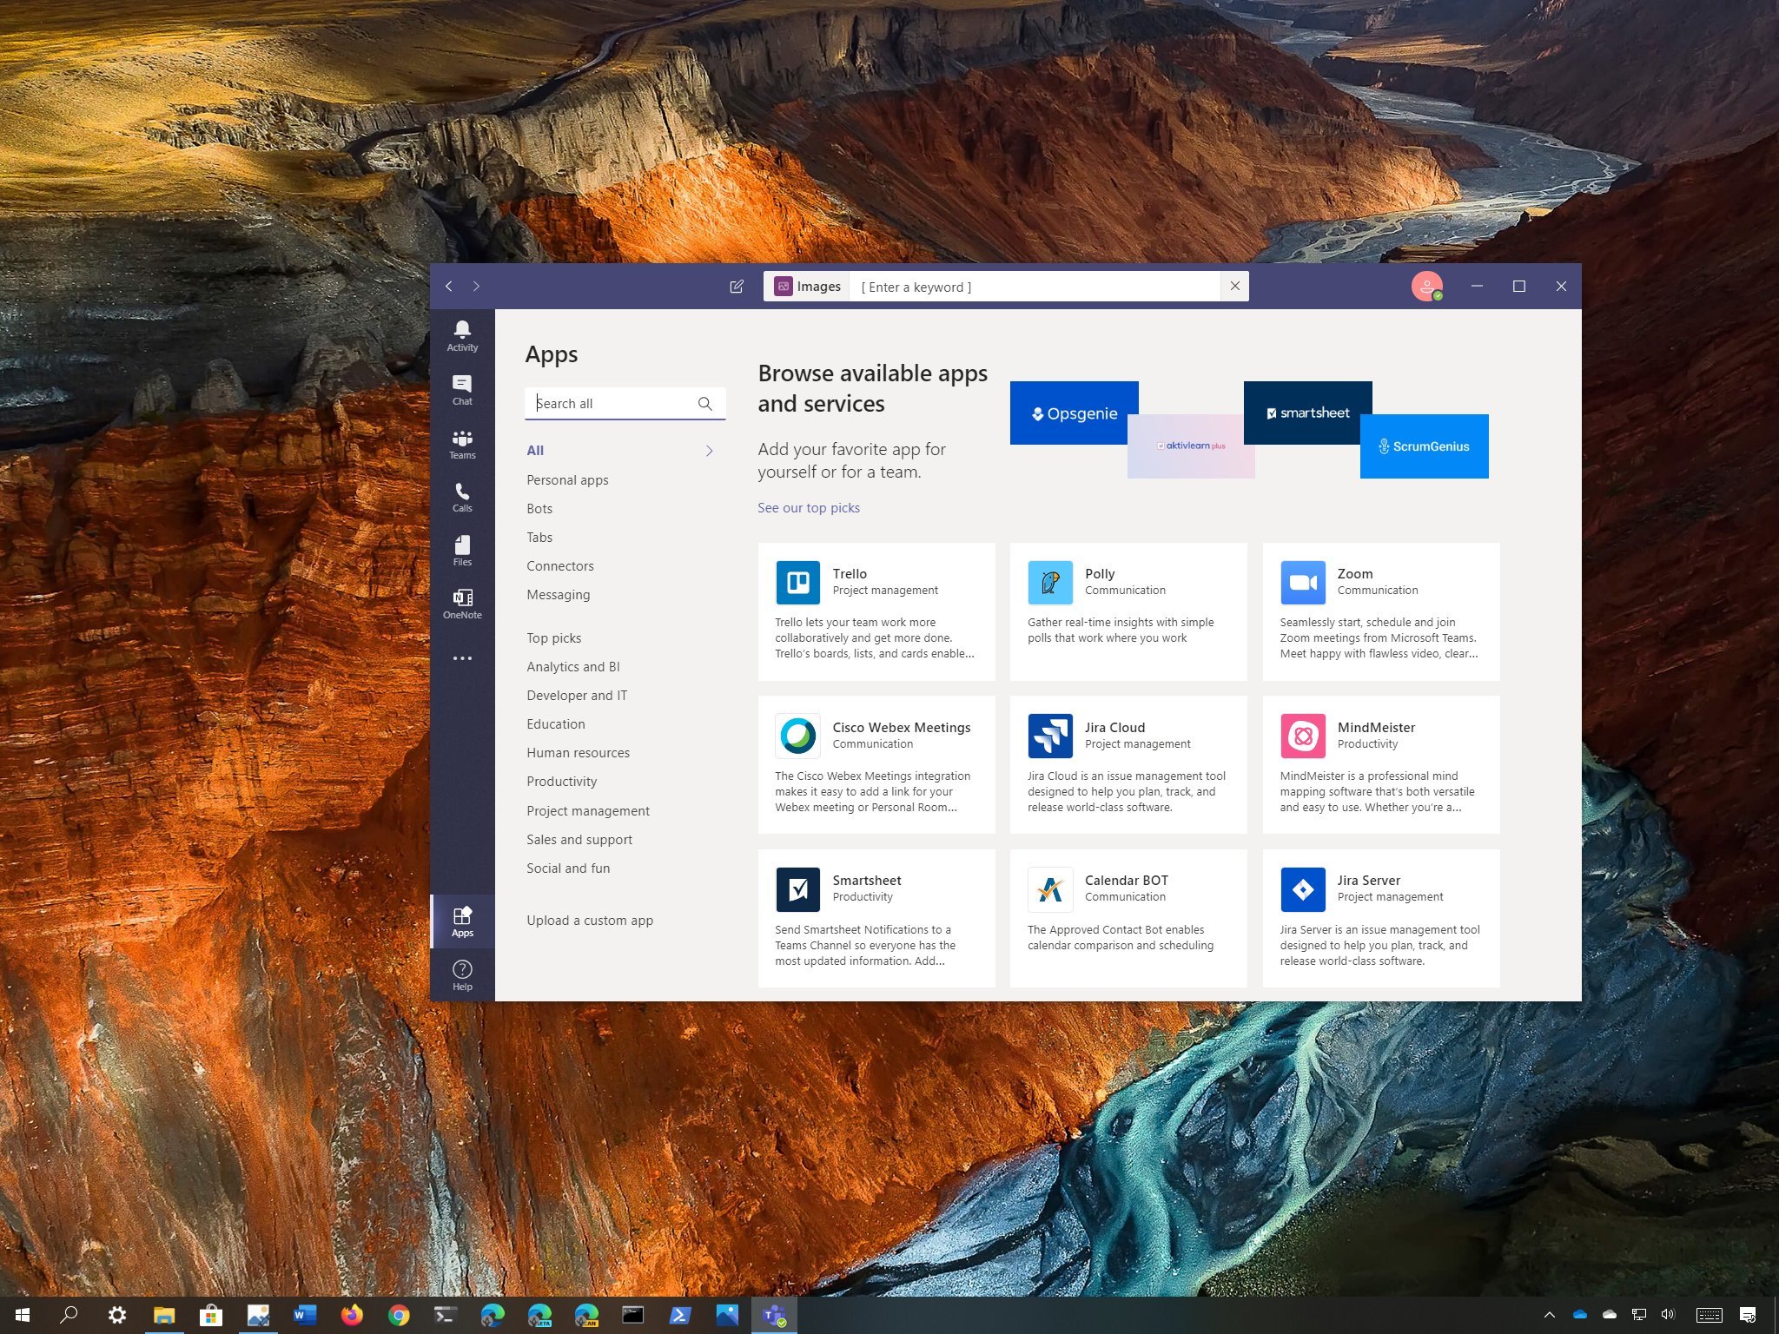Click the Jira Server icon
This screenshot has height=1334, width=1779.
(1302, 889)
